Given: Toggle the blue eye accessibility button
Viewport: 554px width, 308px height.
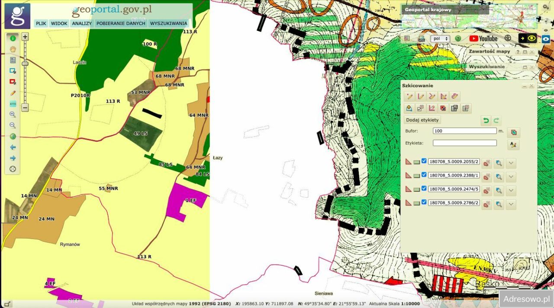Looking at the screenshot, I should (546, 38).
